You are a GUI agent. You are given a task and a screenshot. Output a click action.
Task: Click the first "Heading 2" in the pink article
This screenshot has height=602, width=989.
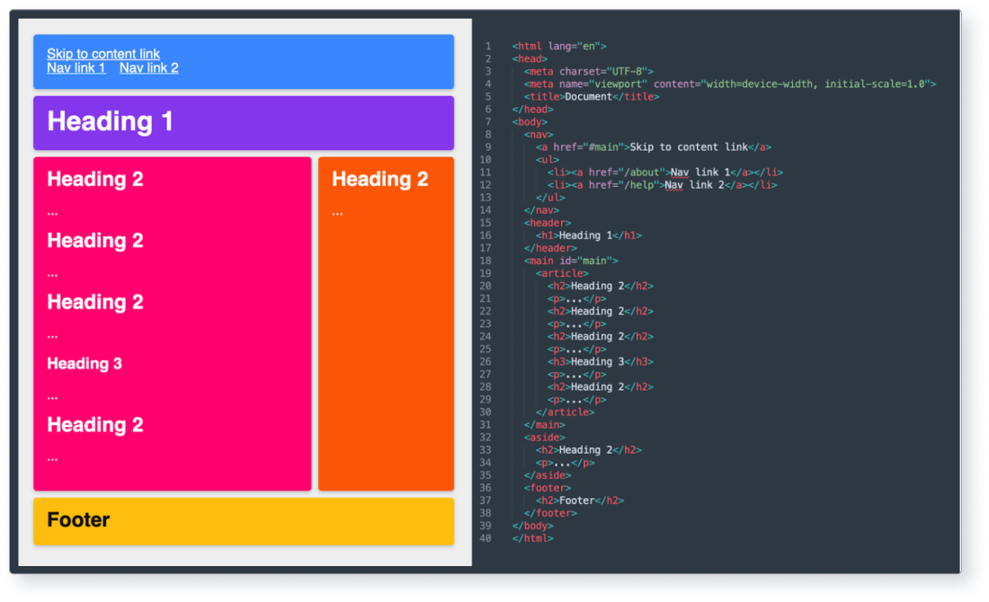point(94,180)
